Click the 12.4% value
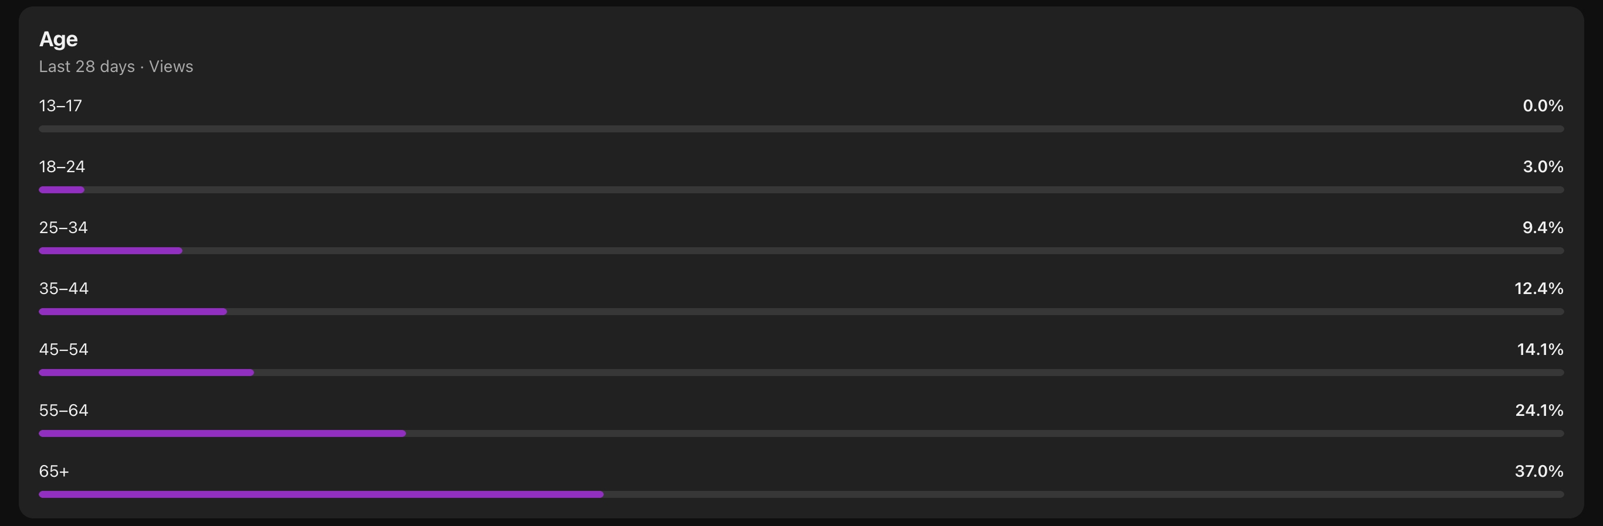The image size is (1603, 526). [x=1539, y=288]
